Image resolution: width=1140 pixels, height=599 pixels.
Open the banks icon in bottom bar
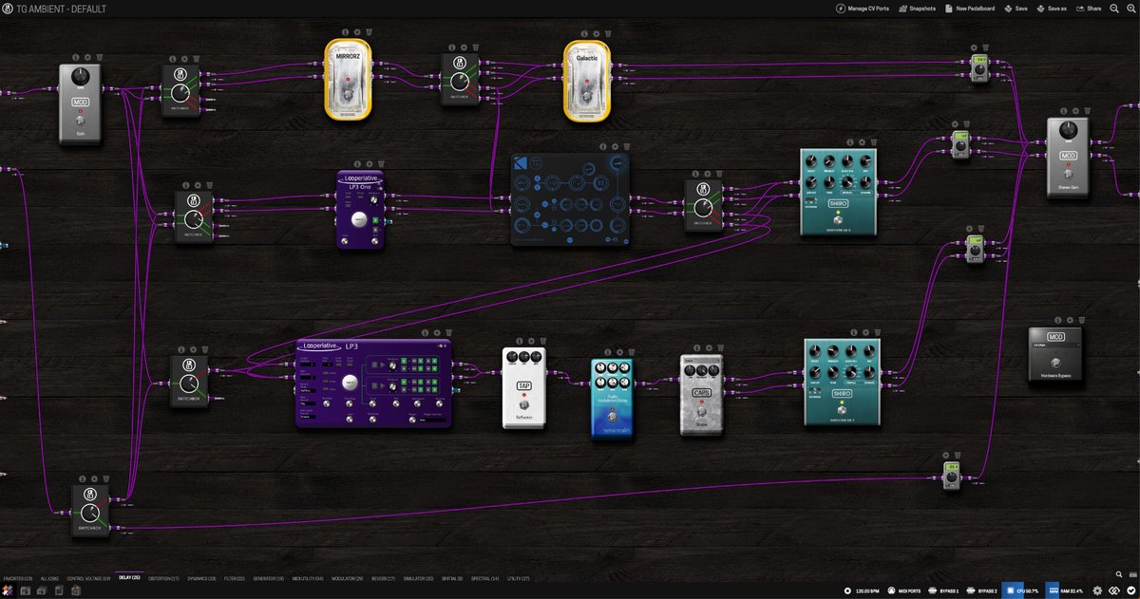point(42,590)
